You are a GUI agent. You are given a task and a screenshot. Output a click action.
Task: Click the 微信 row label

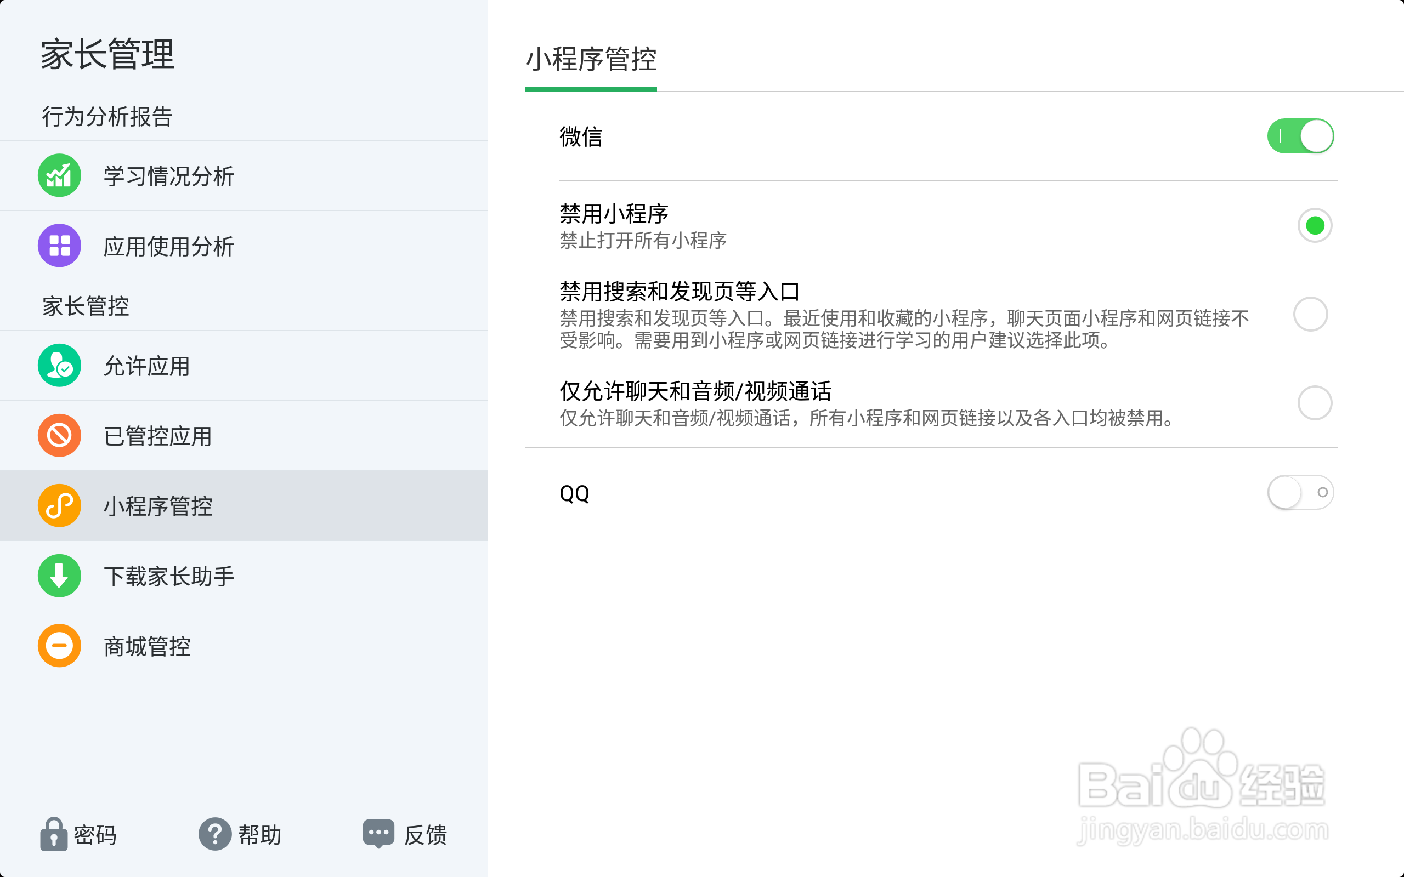click(581, 137)
